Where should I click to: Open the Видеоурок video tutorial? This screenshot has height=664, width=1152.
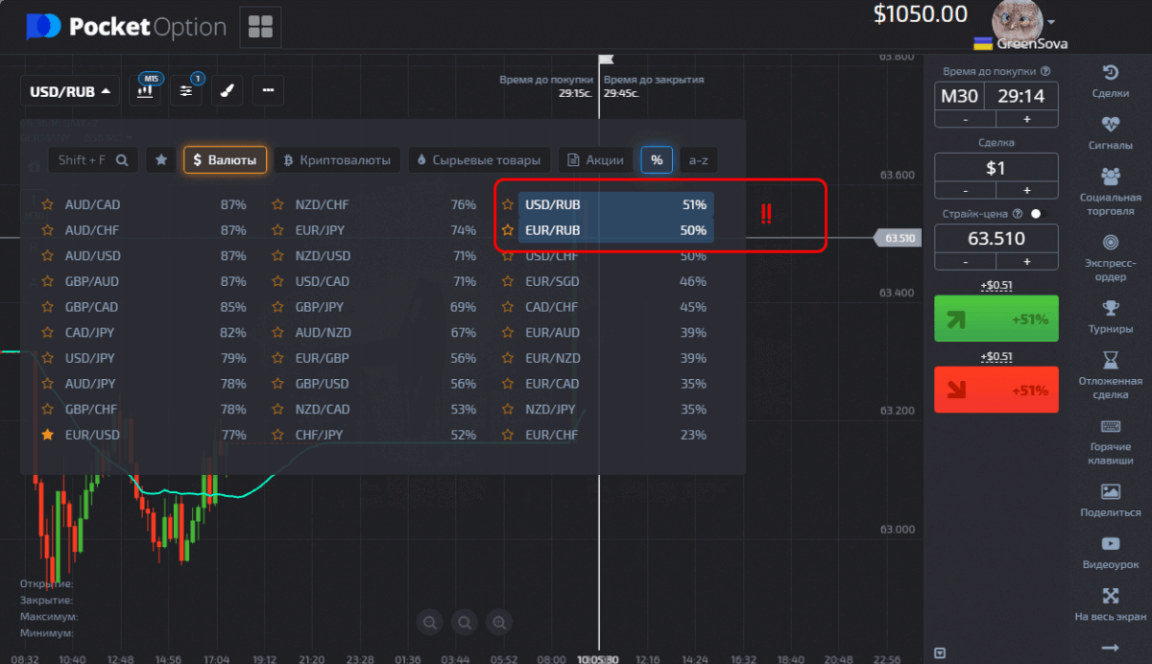pos(1111,552)
